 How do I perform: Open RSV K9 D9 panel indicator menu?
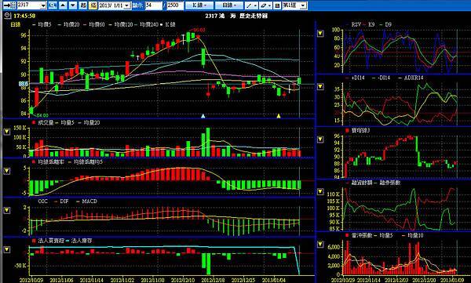pos(320,33)
